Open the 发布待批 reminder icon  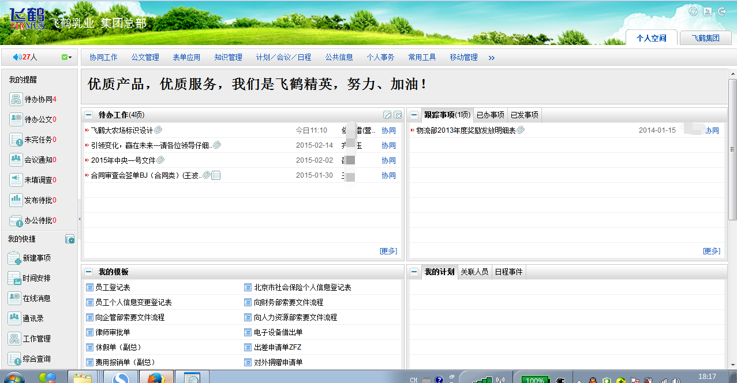tap(16, 200)
